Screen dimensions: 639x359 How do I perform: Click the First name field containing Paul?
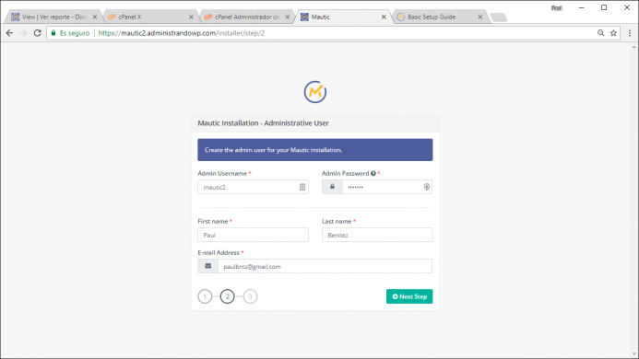coord(253,235)
